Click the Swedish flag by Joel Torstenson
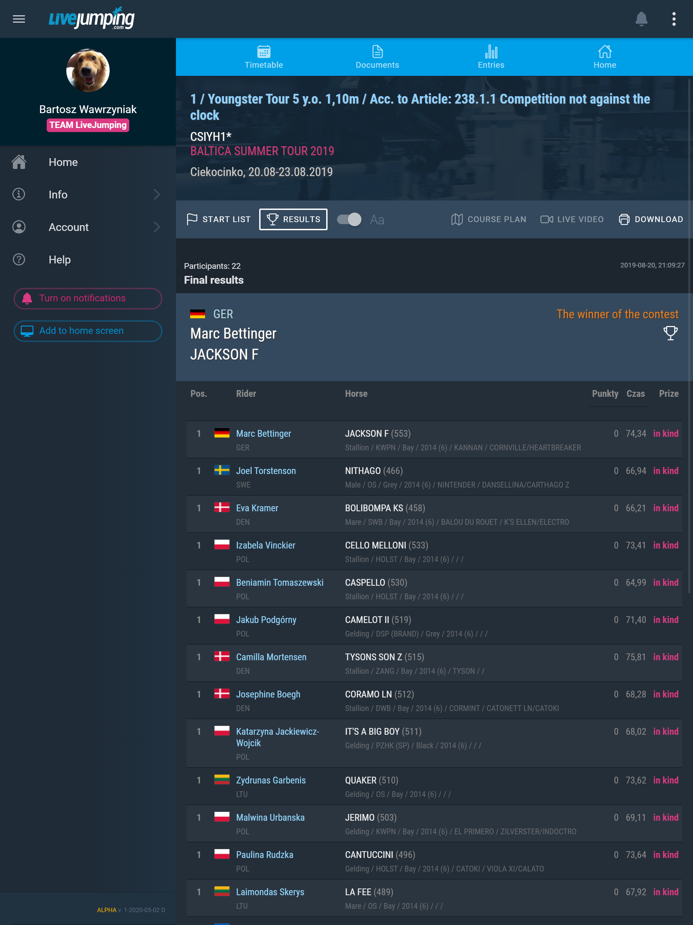693x925 pixels. tap(222, 470)
